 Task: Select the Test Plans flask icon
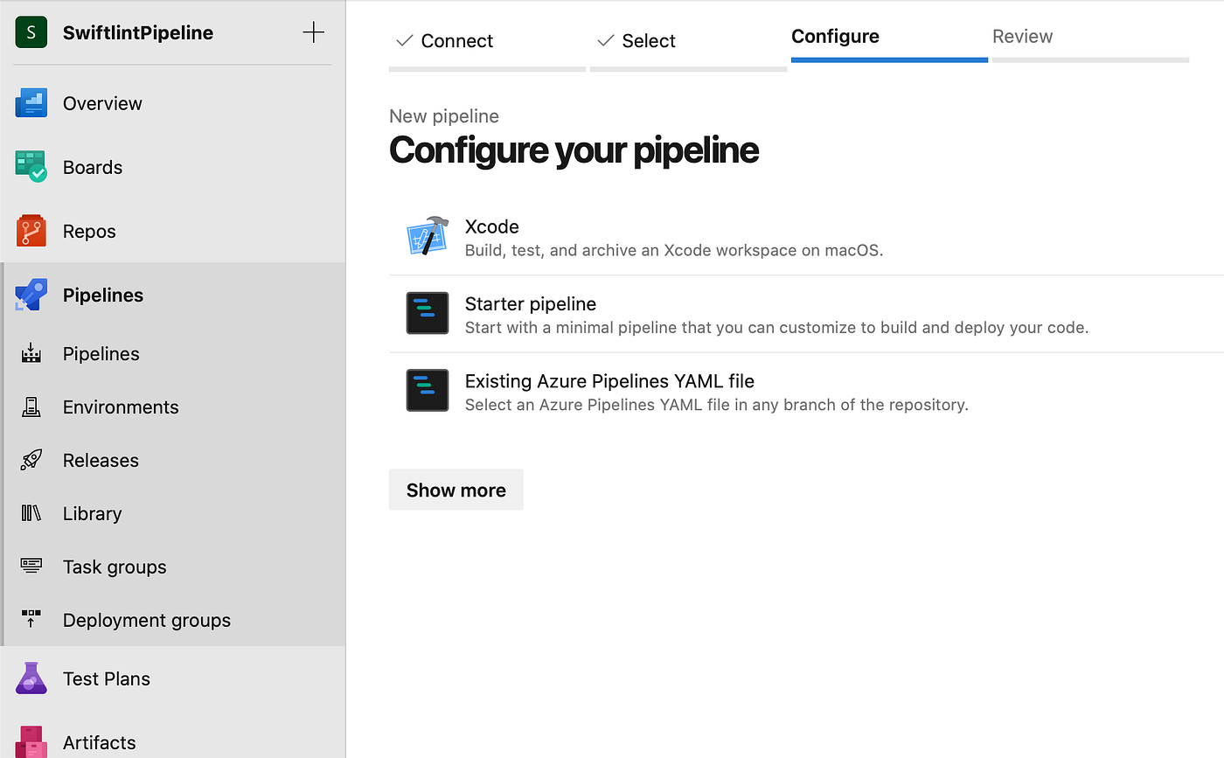31,678
